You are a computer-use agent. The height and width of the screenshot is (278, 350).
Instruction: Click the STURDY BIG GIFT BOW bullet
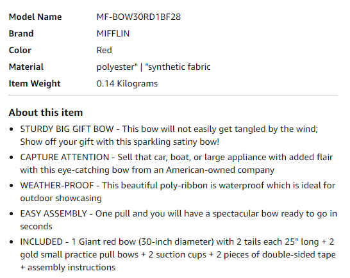coord(169,135)
